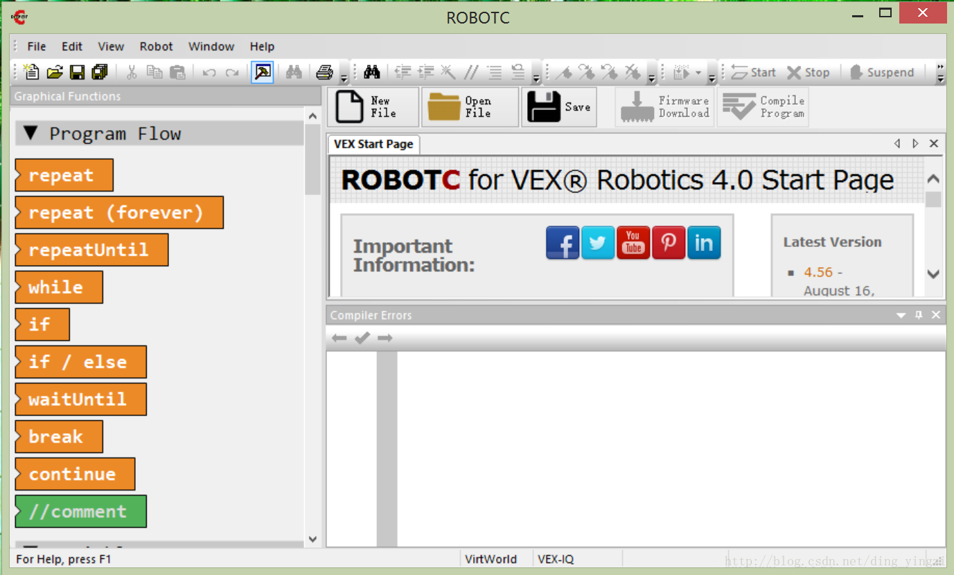
Task: Select the repeatUntil block
Action: (91, 250)
